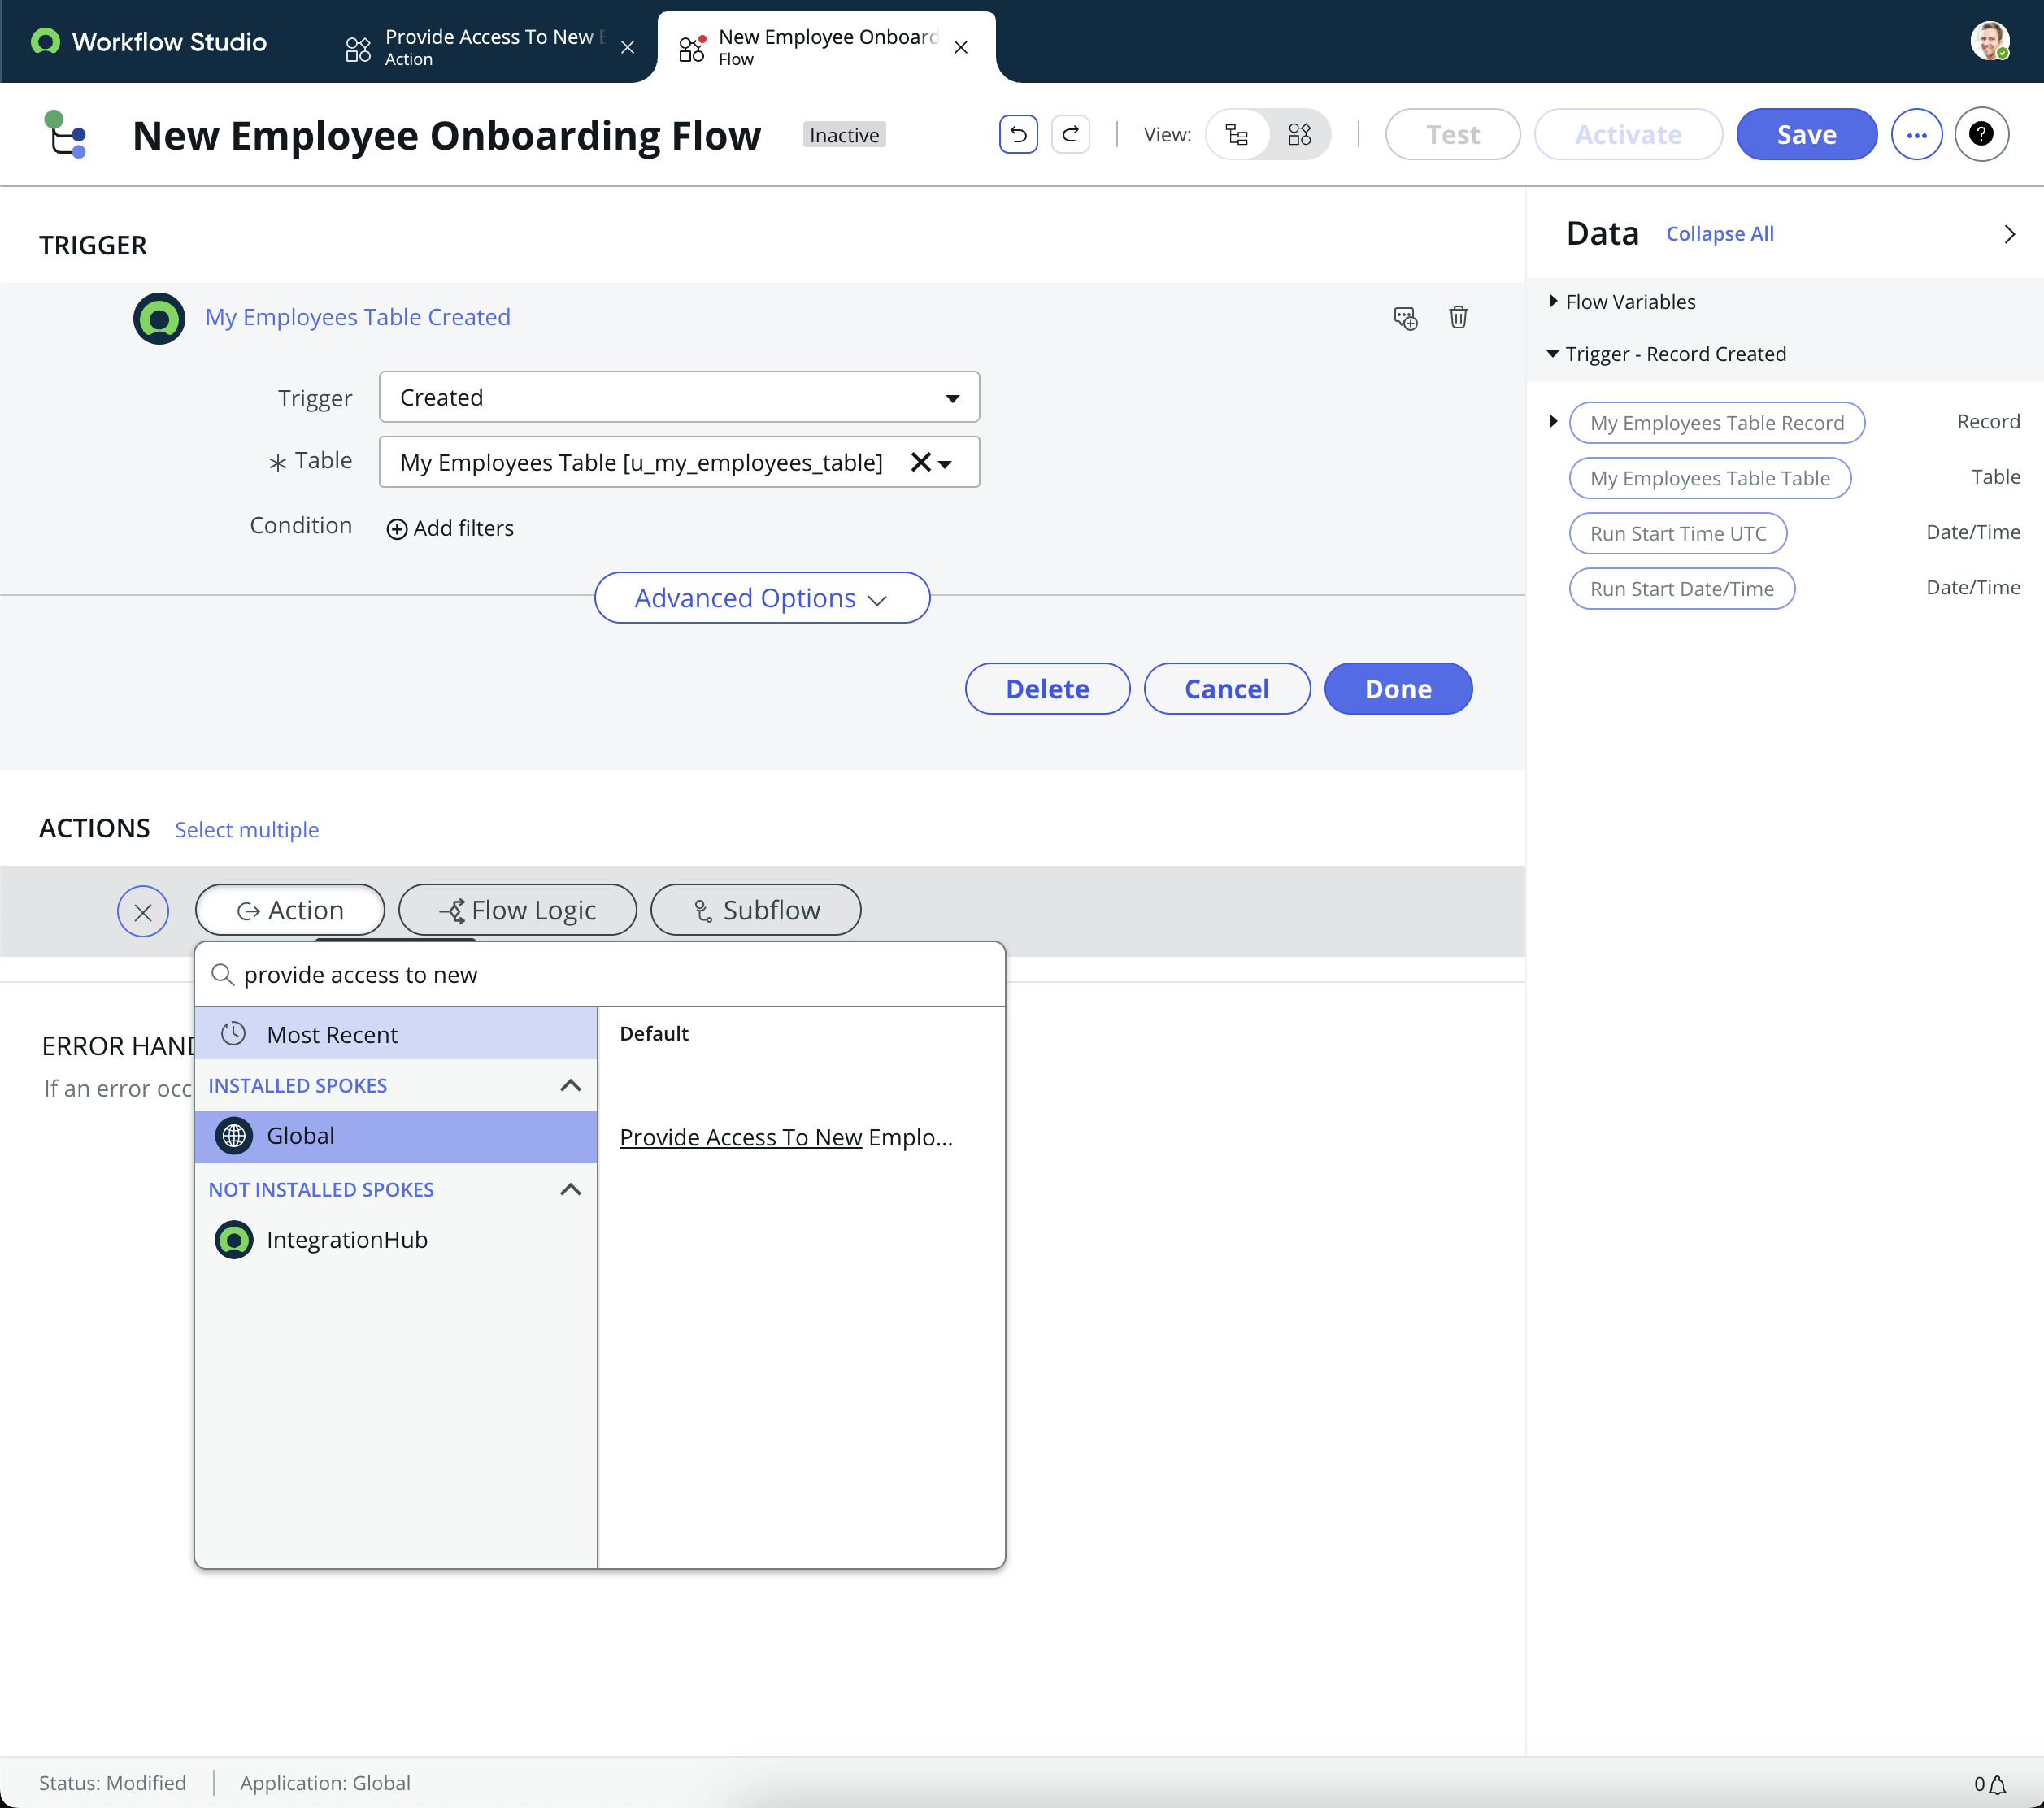Click the Cancel button
Viewport: 2044px width, 1808px height.
1227,689
